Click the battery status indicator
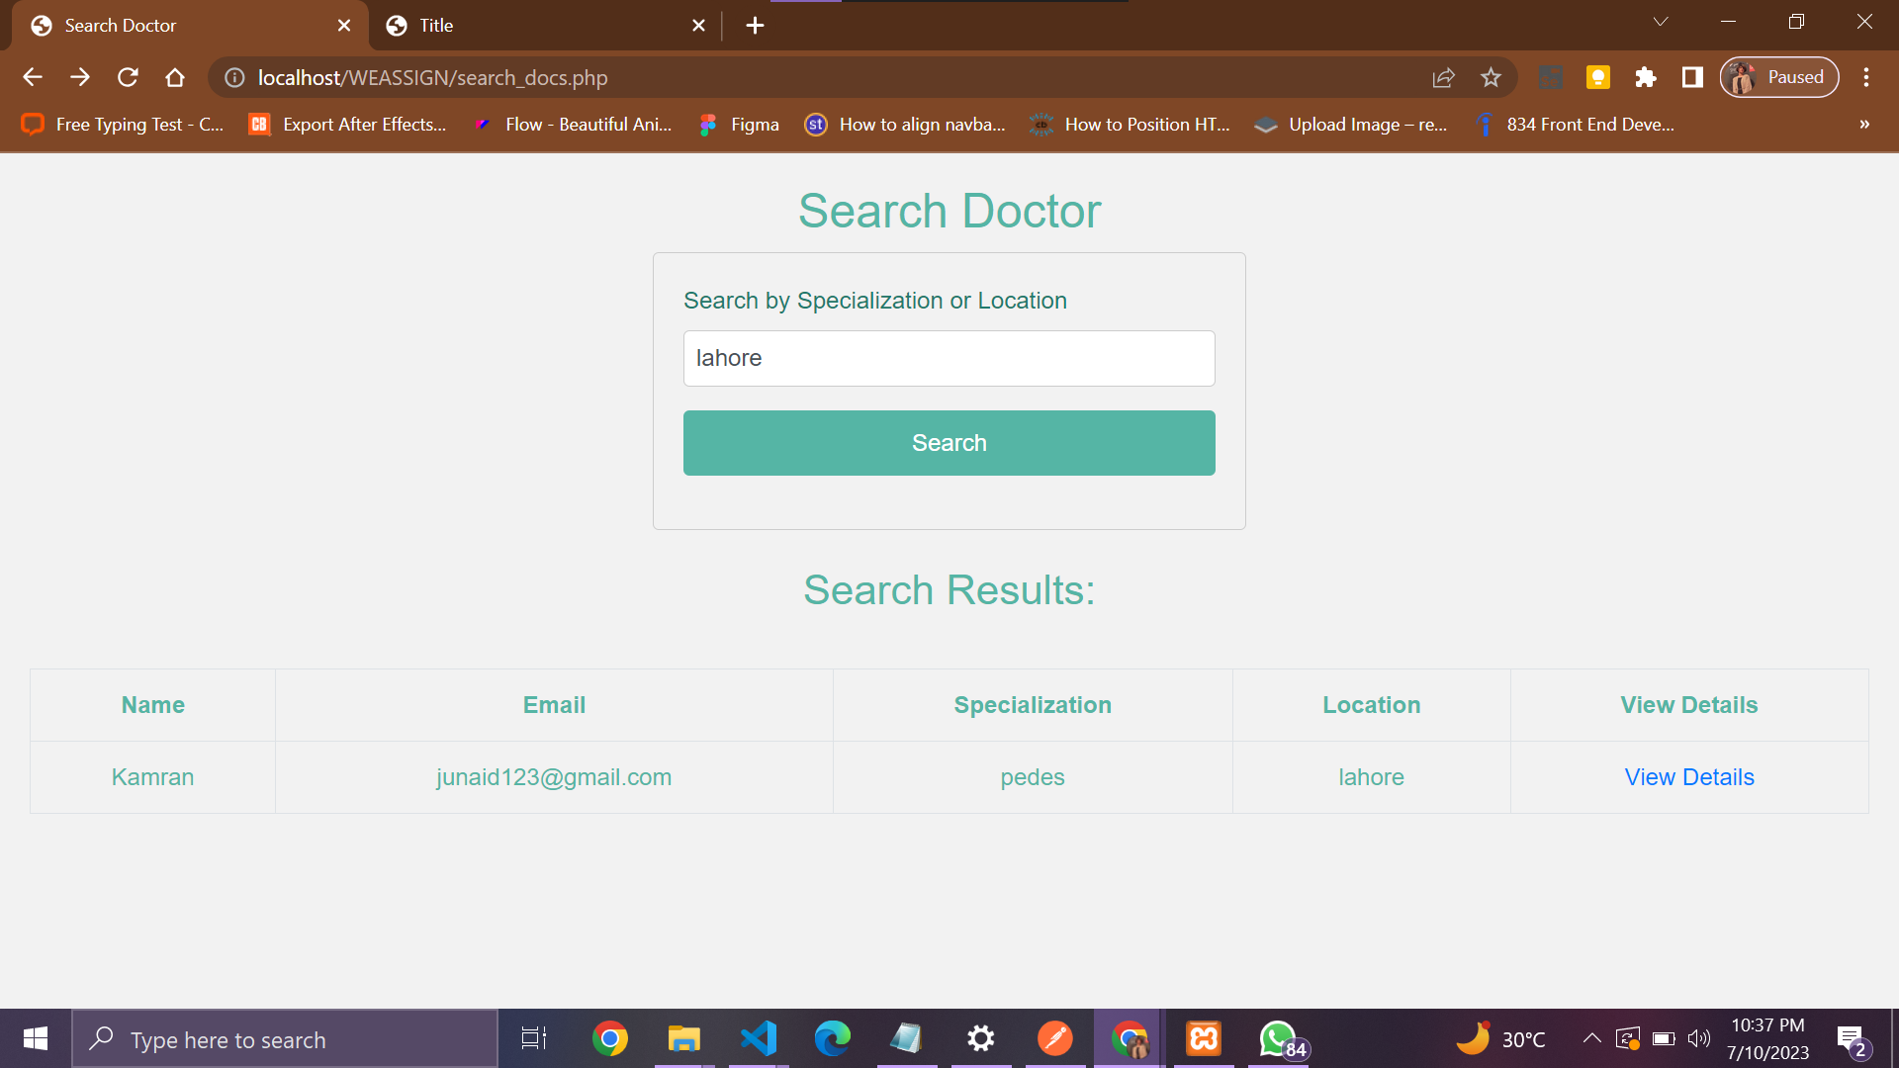 point(1664,1038)
